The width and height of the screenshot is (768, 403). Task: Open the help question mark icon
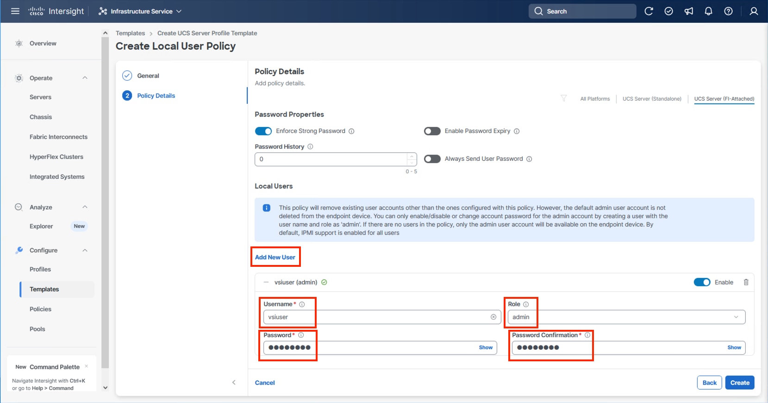(x=728, y=11)
